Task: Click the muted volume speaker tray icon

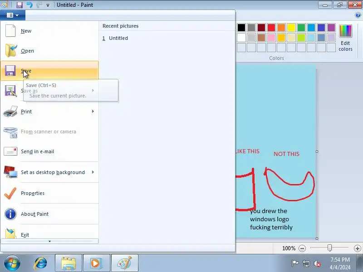Action: tap(317, 263)
